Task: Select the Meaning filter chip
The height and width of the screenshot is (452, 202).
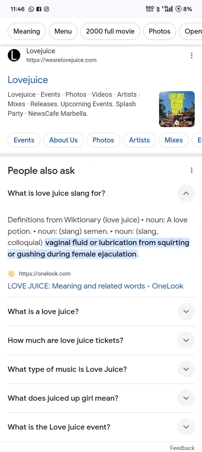Action: tap(27, 32)
